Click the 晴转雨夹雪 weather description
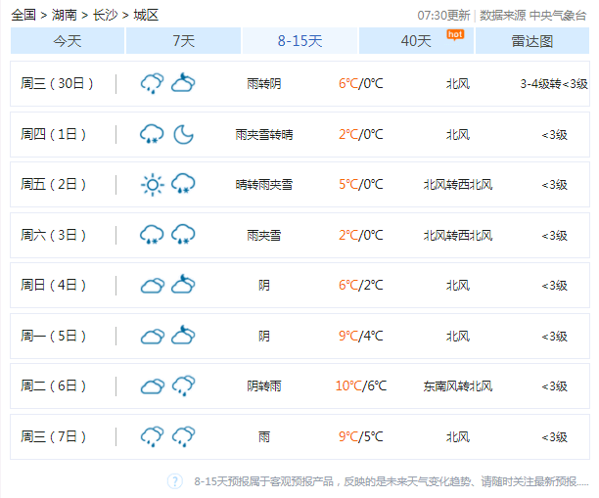Viewport: 599px width, 498px height. [264, 185]
